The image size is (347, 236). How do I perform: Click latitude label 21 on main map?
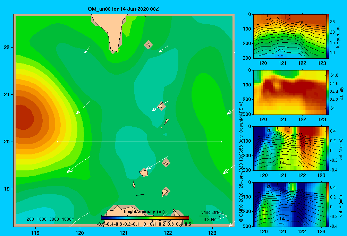click(7, 94)
